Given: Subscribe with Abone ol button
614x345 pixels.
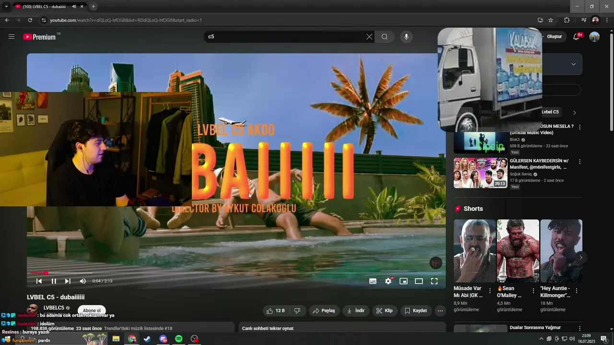Looking at the screenshot, I should coord(92,310).
